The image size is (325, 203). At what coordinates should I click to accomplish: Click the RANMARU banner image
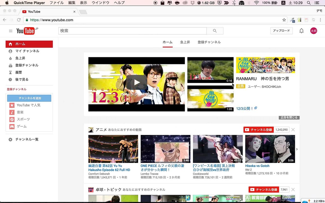click(x=265, y=65)
